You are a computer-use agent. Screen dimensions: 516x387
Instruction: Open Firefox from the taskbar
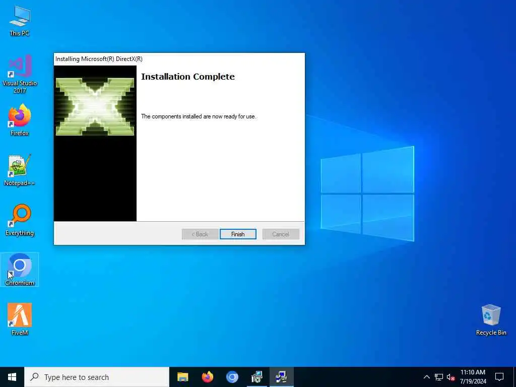click(x=207, y=377)
